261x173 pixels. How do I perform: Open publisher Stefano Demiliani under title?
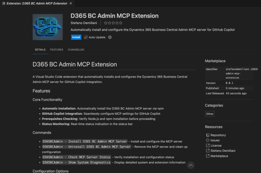[x=84, y=23]
